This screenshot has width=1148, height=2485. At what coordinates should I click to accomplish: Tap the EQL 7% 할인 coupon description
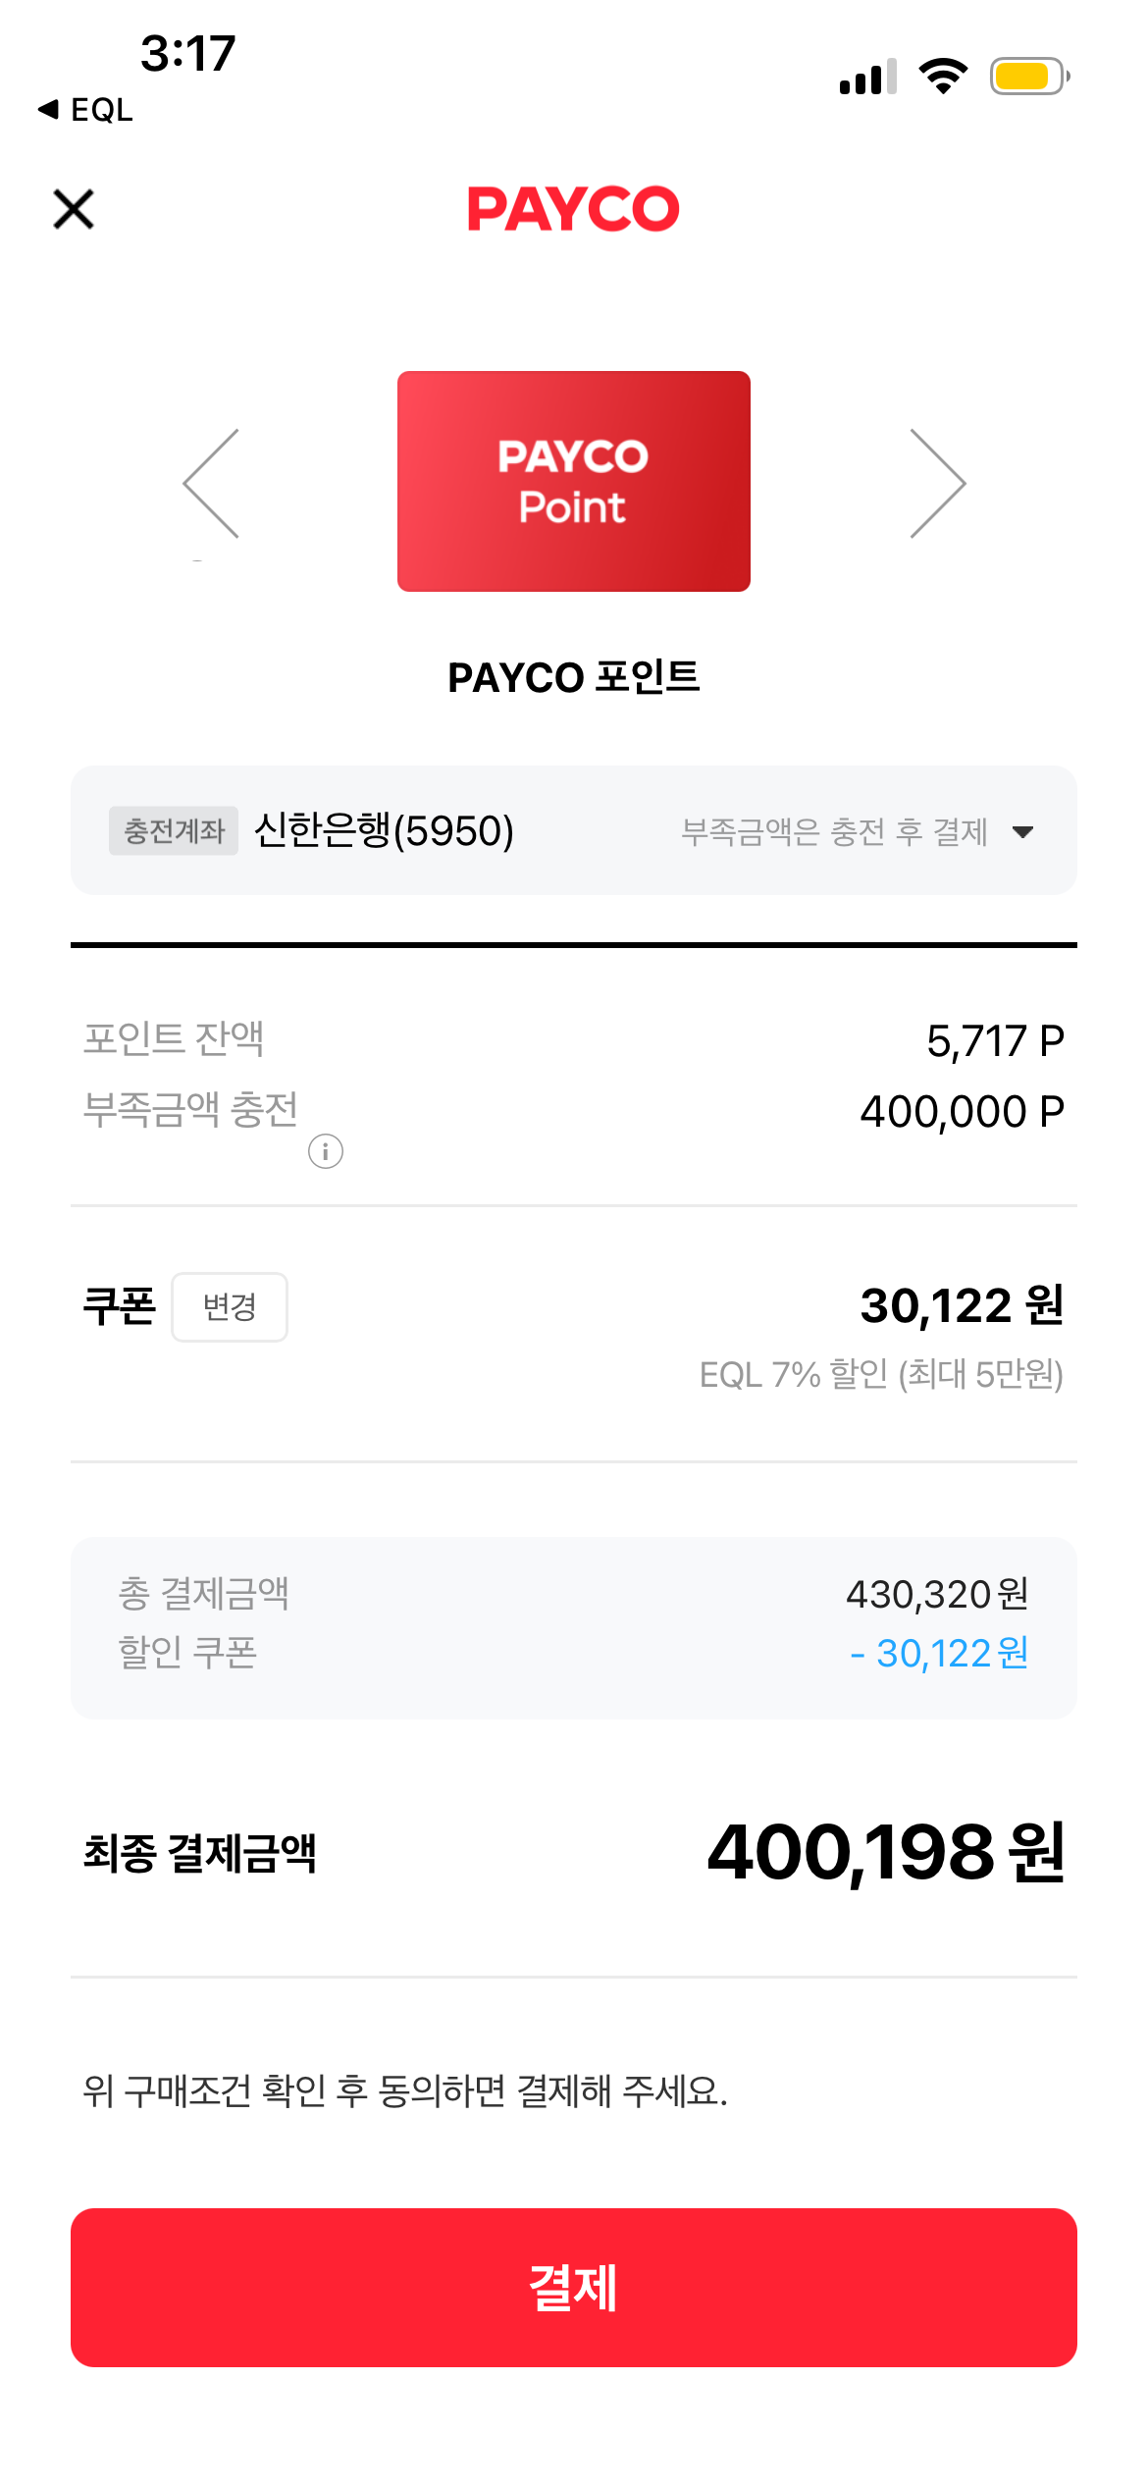click(881, 1374)
